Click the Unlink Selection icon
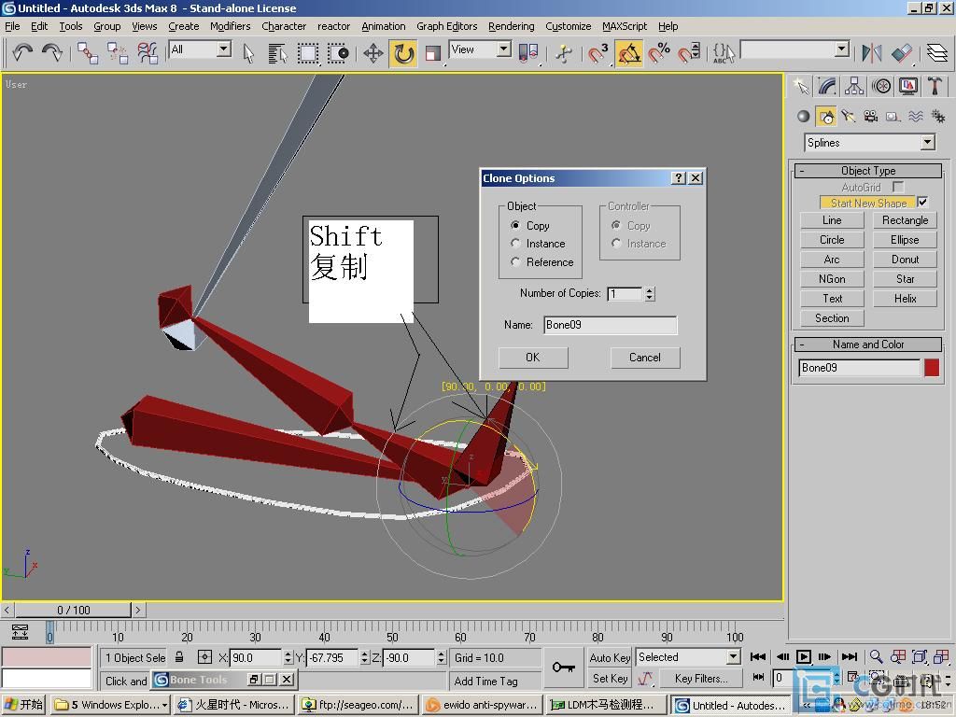The width and height of the screenshot is (956, 717). coord(118,53)
